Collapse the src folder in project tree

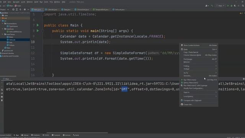[1, 21]
